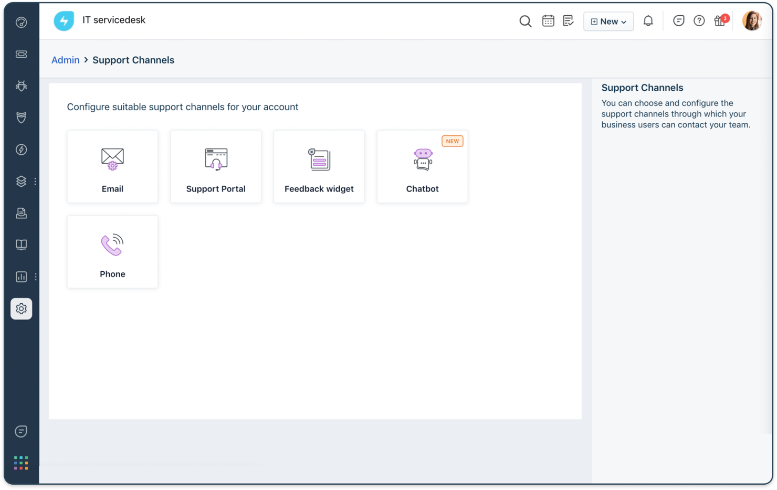Configure the Chatbot support channel

422,167
